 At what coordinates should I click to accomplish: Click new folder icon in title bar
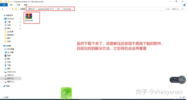(x=9, y=2)
